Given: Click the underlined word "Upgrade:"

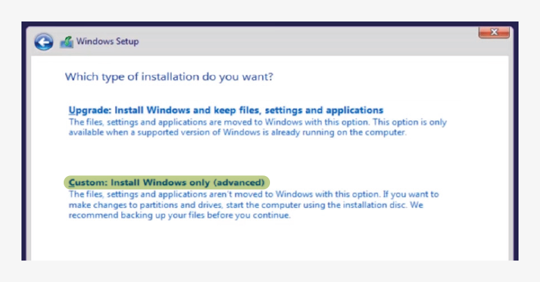Looking at the screenshot, I should pyautogui.click(x=89, y=110).
